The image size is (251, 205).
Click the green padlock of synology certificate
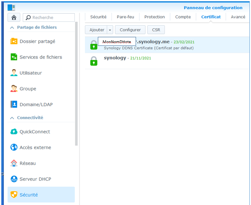coord(94,61)
